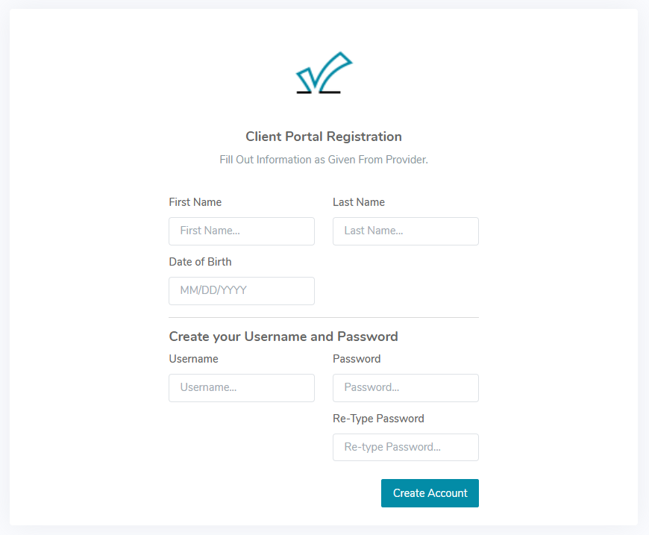Click the Last Name field label
Viewport: 649px width, 535px height.
[359, 202]
